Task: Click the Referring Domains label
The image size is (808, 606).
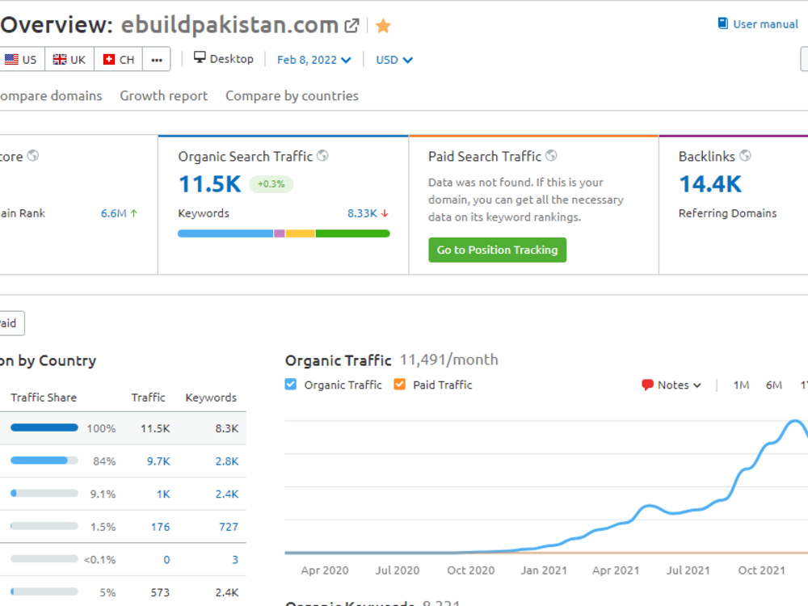Action: pos(727,213)
